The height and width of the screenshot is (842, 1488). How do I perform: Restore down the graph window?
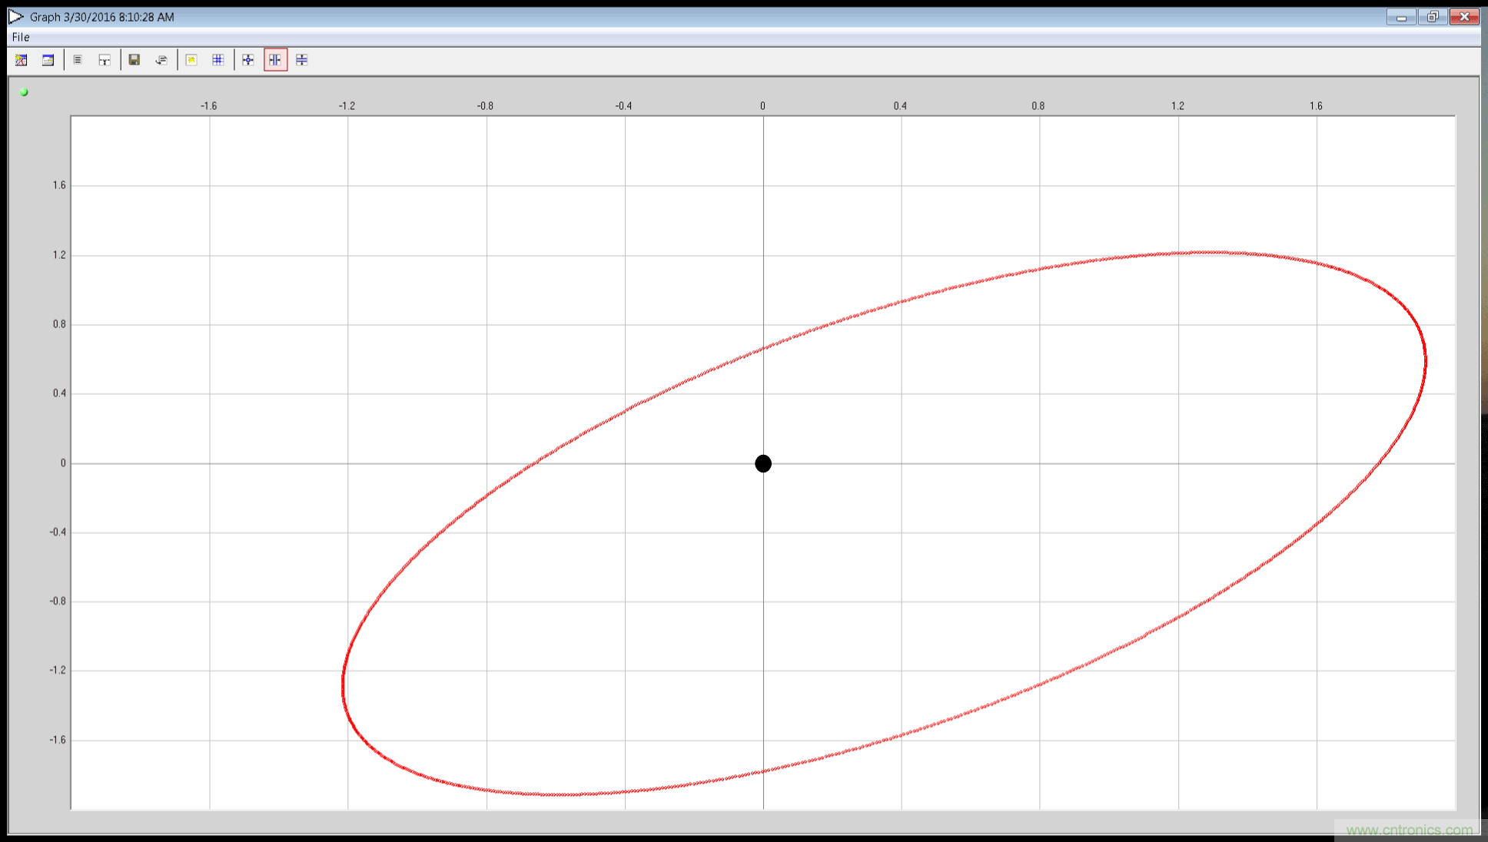tap(1433, 17)
